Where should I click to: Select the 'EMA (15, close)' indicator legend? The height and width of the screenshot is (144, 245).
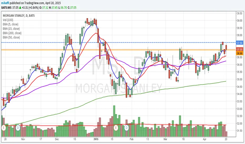[11, 29]
